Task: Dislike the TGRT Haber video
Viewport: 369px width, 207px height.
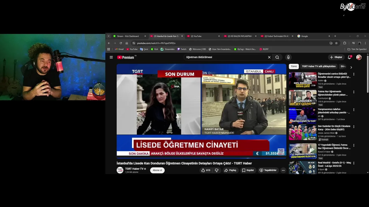Action: [216, 170]
